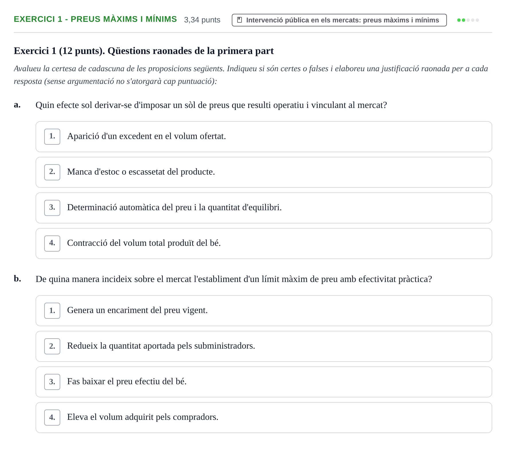
Task: Select option 'Manca d'estoc o escassetat del producte'
Action: tap(264, 172)
